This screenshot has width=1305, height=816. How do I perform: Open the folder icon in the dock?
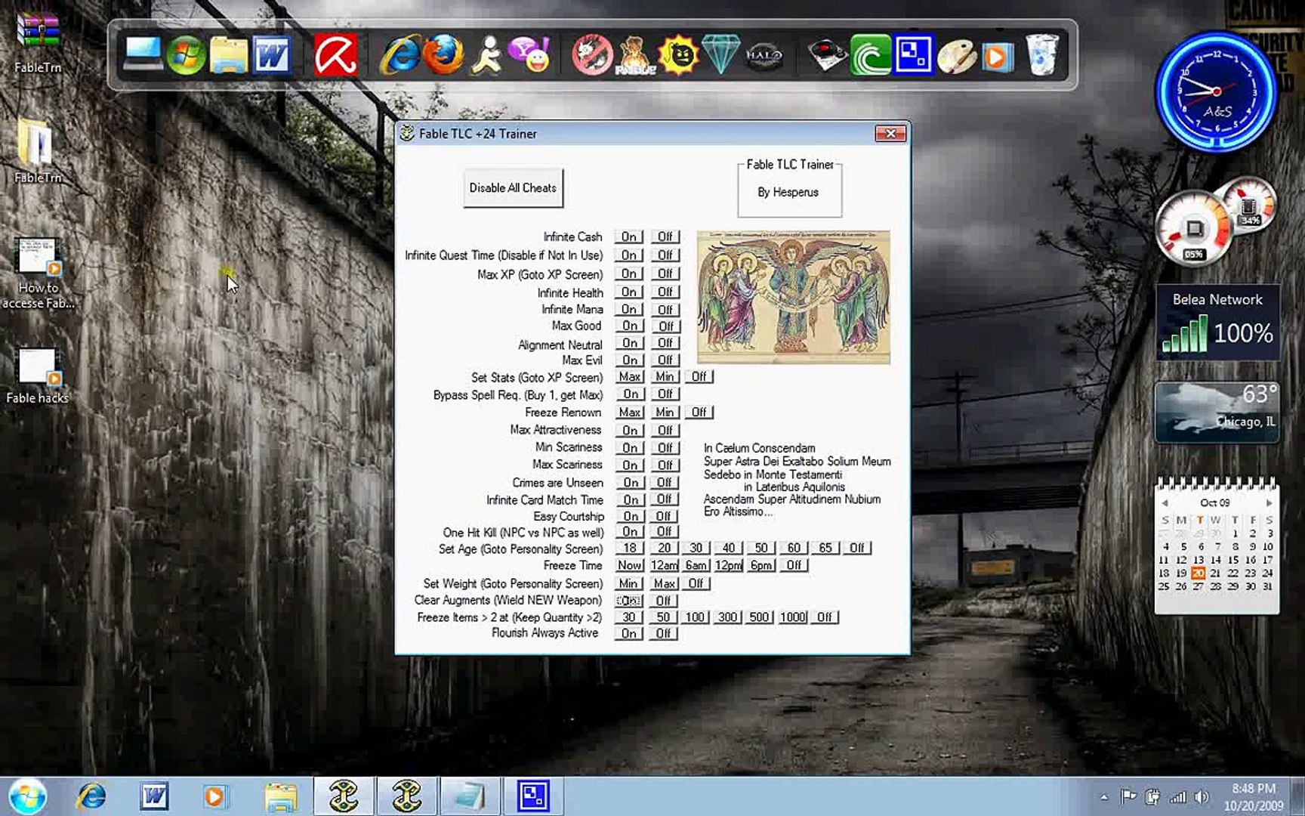click(228, 55)
